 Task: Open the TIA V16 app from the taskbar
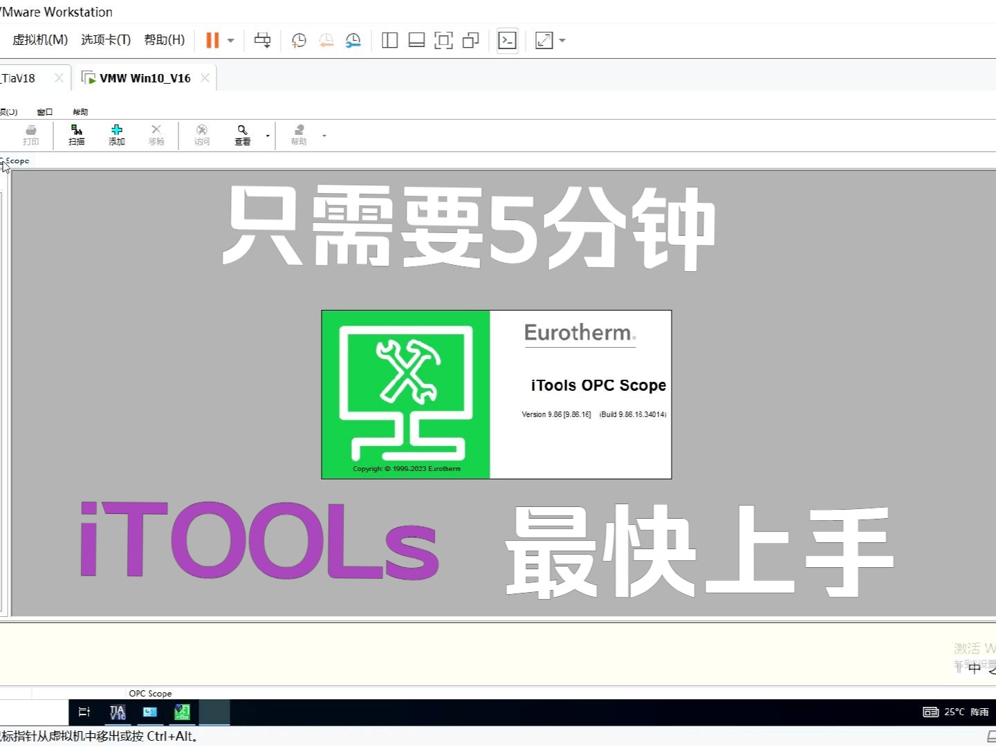pyautogui.click(x=117, y=712)
